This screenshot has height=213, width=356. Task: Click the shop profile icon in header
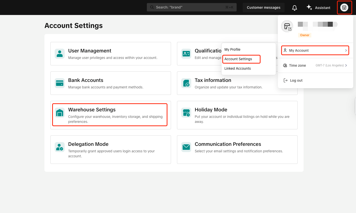point(344,7)
